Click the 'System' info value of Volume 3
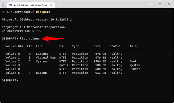The image size is (174, 103). 135,65
